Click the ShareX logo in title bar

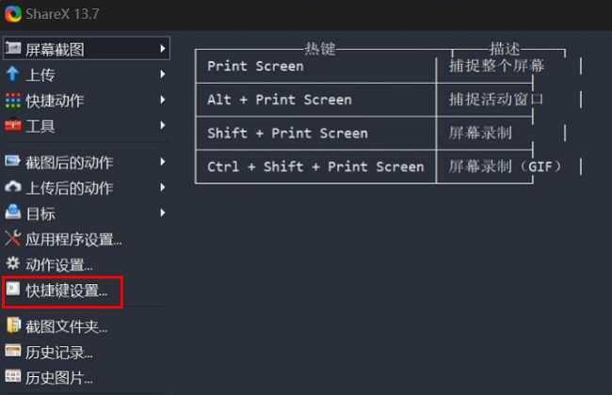click(13, 14)
